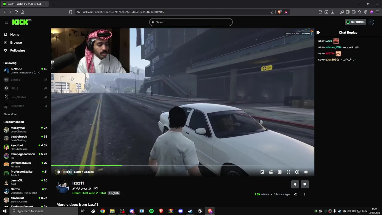Click the English language tag
This screenshot has height=215, width=382.
tap(114, 193)
